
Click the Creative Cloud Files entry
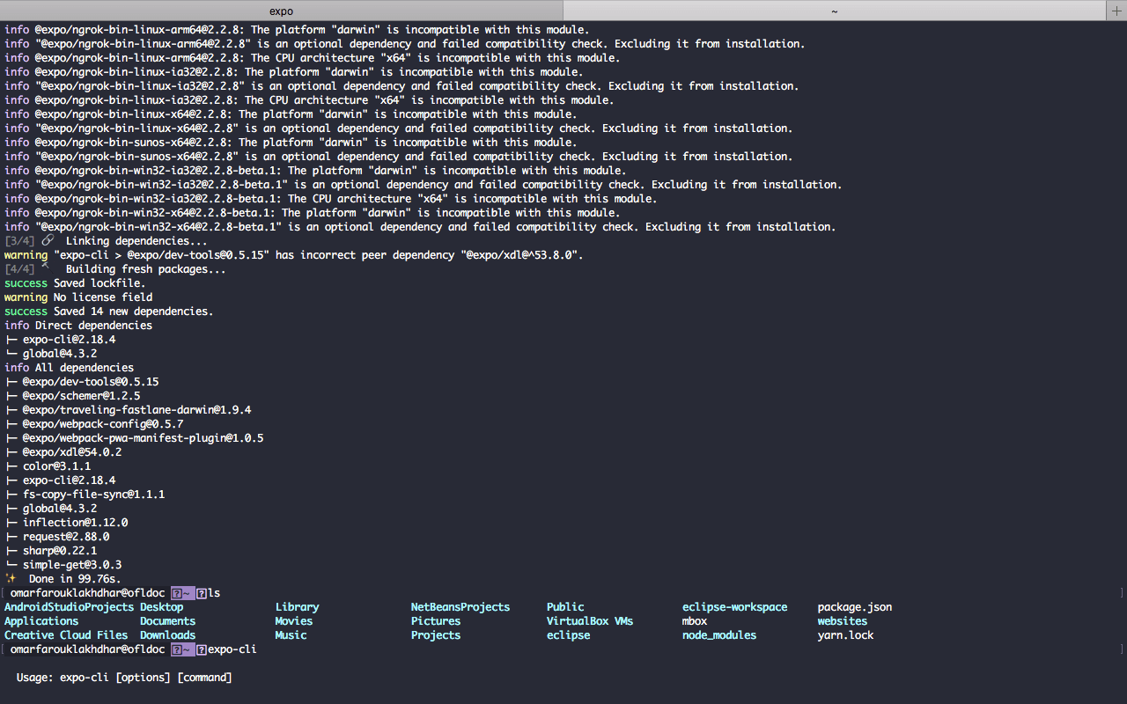(x=66, y=635)
